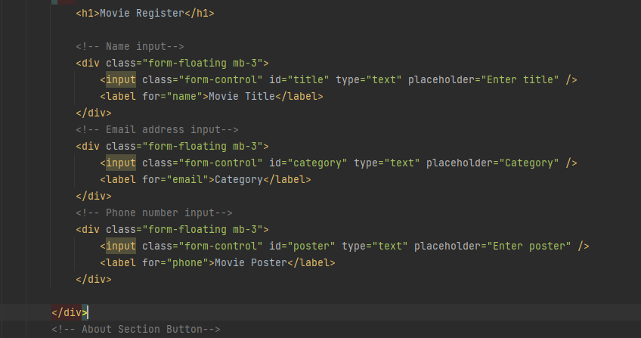Click the "About Section Button" comment
Screen dimensions: 641x338
tap(136, 330)
